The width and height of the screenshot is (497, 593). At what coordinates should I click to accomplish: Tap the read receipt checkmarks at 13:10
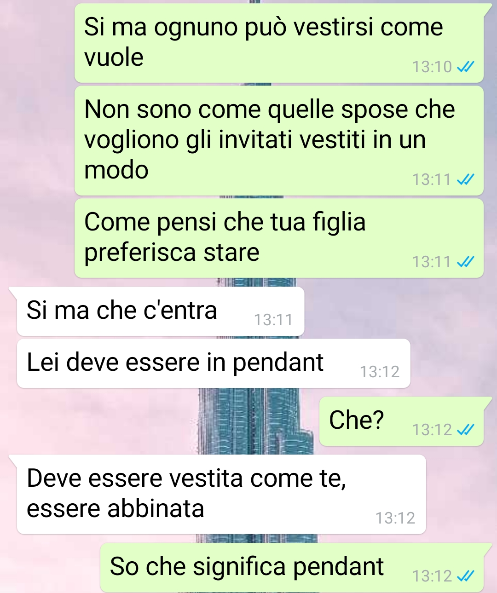465,67
